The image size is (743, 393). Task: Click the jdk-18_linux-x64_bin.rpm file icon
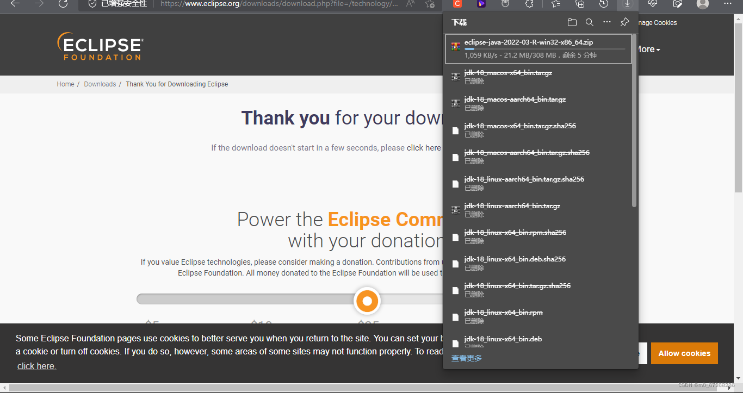click(456, 317)
